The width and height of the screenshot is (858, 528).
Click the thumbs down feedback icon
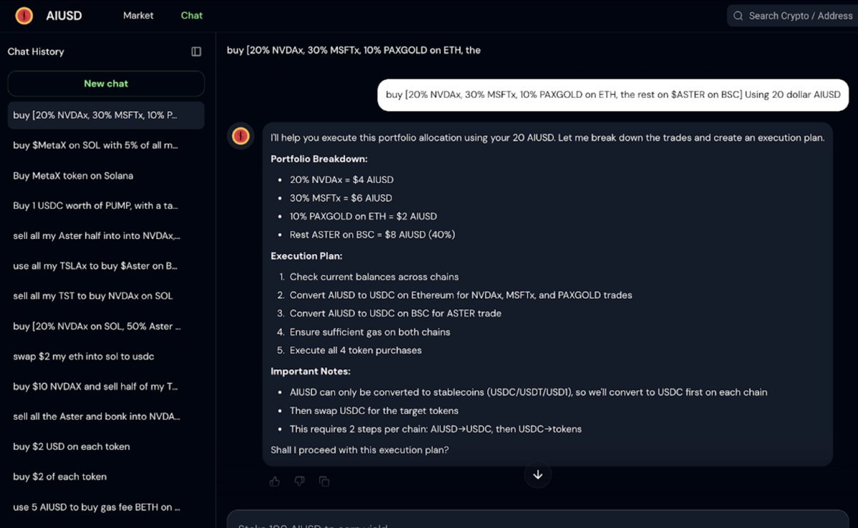[x=300, y=481]
